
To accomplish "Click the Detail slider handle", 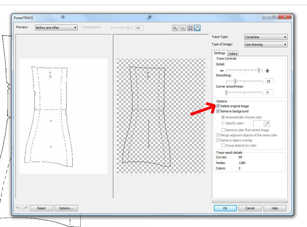I will point(259,70).
